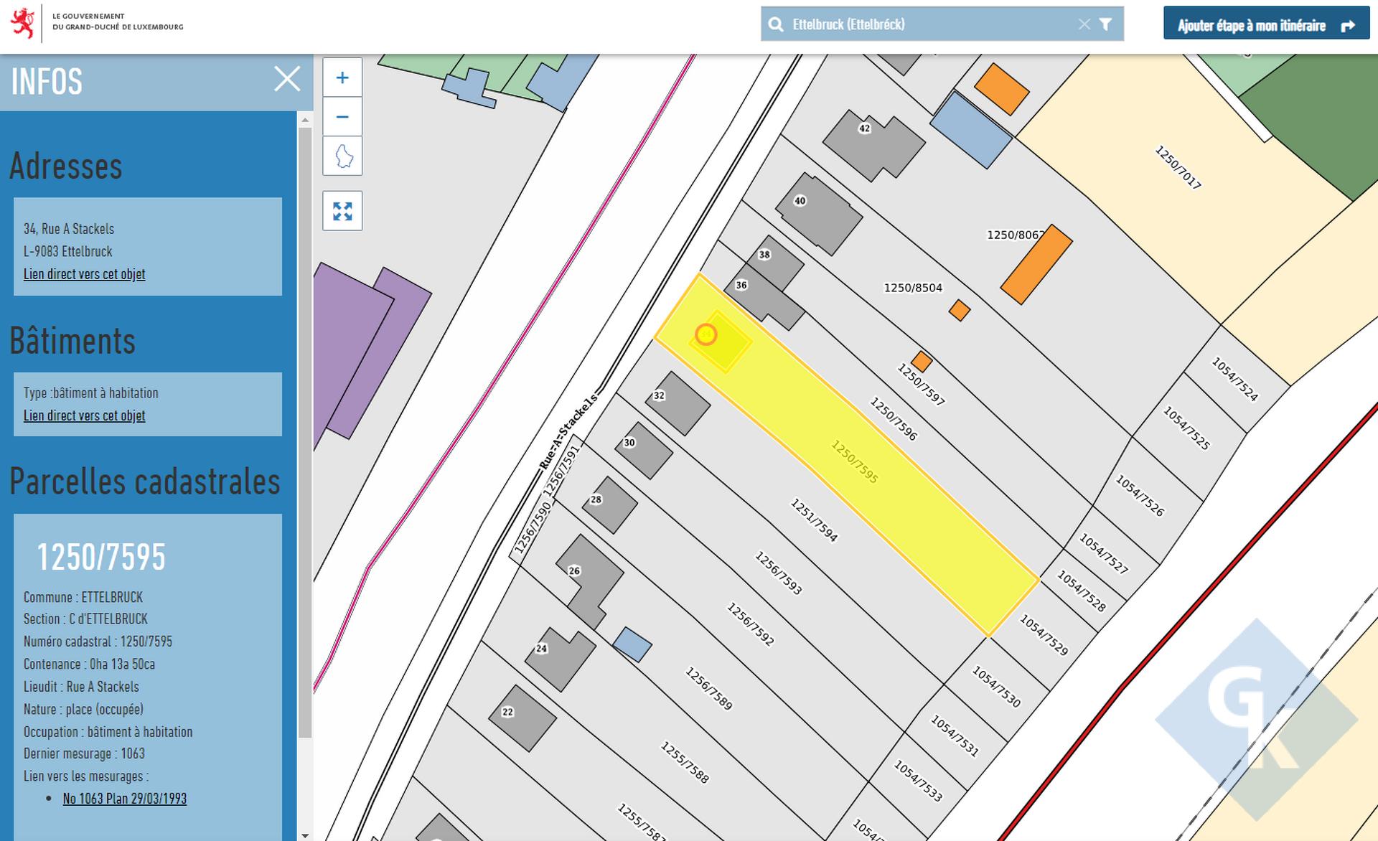Open the No 1063 Plan 29/03/1993 link
This screenshot has width=1378, height=841.
pos(124,799)
